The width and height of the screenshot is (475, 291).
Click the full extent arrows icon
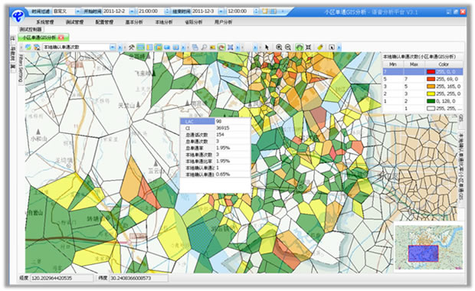[309, 47]
